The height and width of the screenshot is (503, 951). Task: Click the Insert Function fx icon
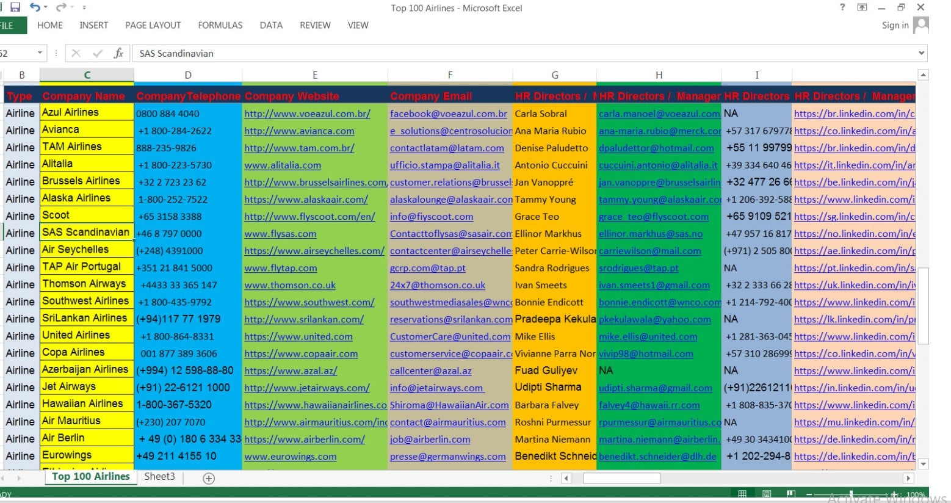coord(120,53)
